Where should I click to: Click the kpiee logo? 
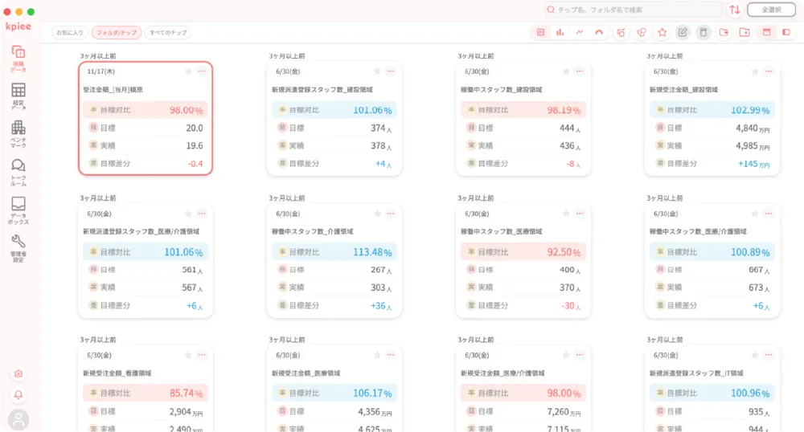click(18, 26)
